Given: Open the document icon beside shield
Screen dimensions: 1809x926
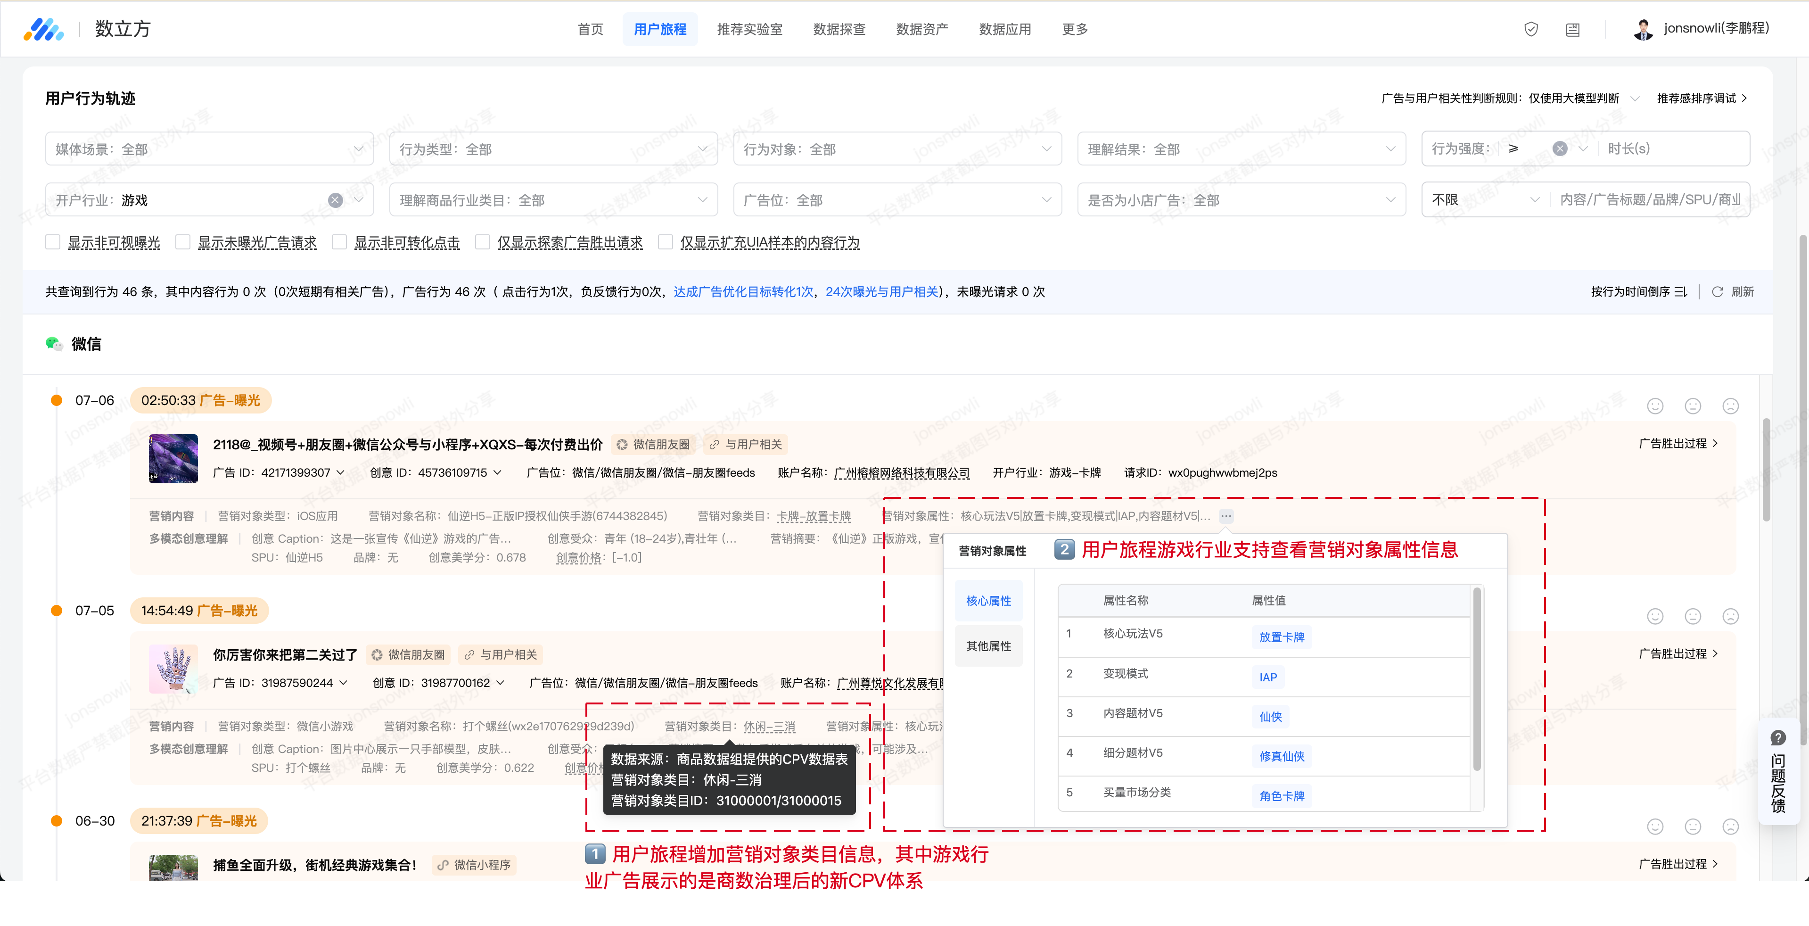Looking at the screenshot, I should point(1572,30).
